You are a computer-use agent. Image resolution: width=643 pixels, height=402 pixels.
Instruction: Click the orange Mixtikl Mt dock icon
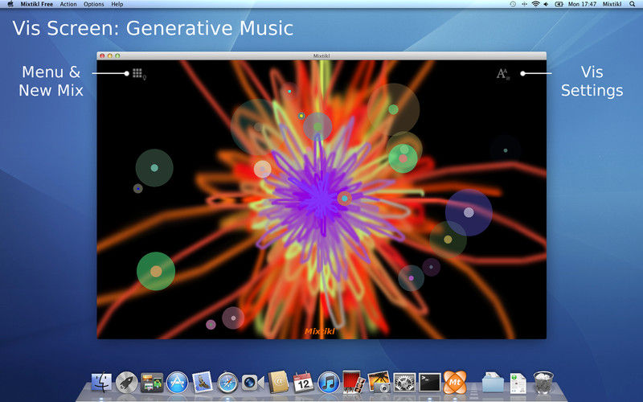(455, 383)
